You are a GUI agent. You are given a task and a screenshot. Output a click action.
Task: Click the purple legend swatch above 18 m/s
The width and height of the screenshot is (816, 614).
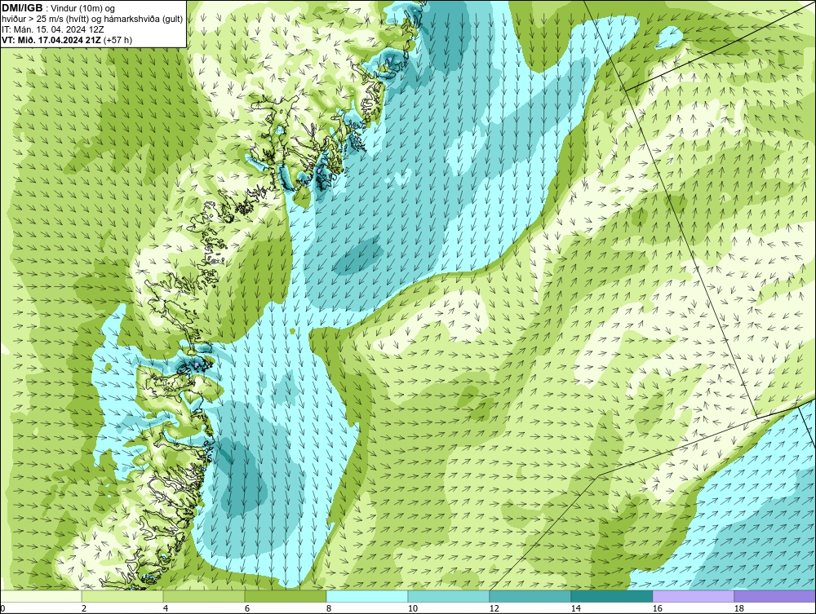pyautogui.click(x=775, y=596)
